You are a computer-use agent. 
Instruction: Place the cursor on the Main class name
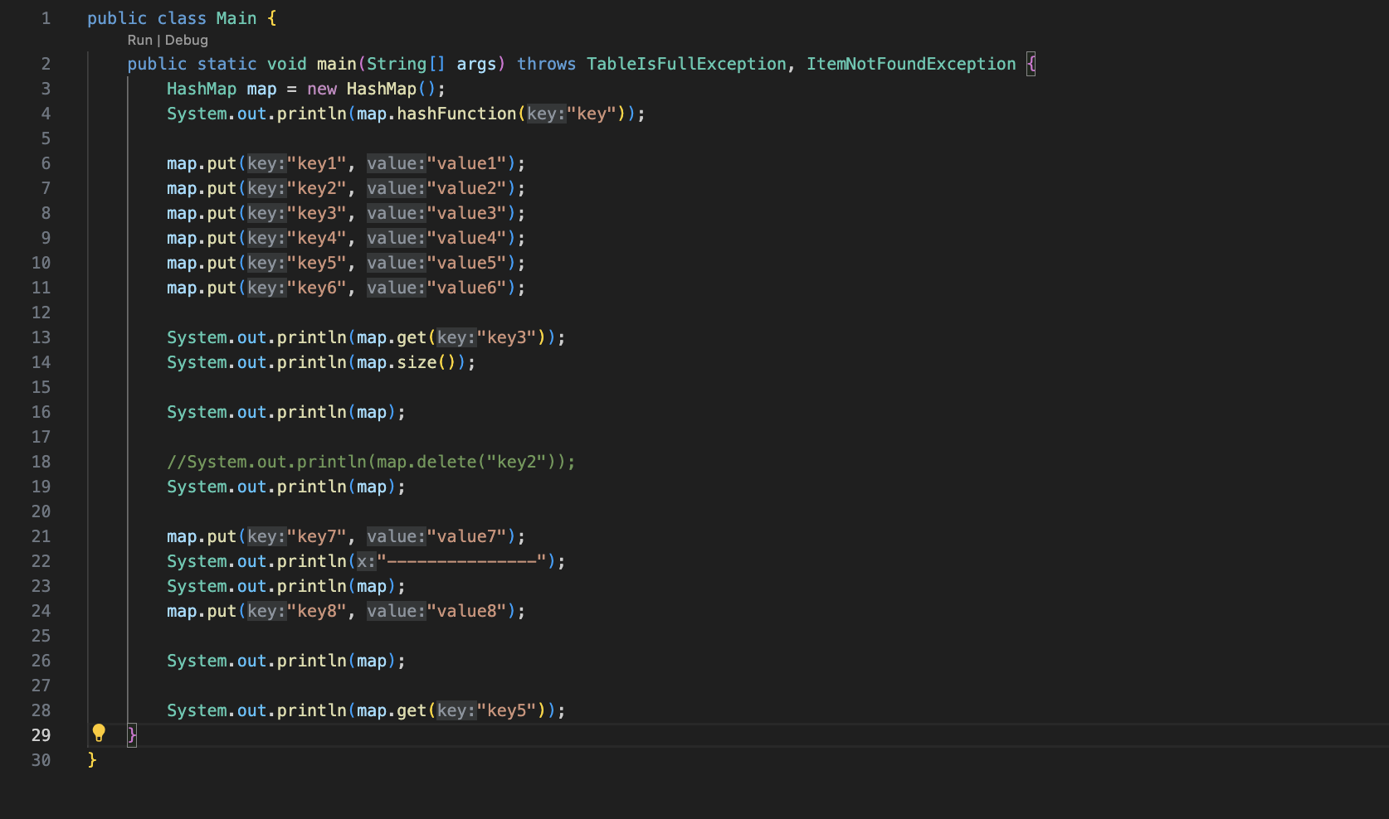click(x=236, y=17)
